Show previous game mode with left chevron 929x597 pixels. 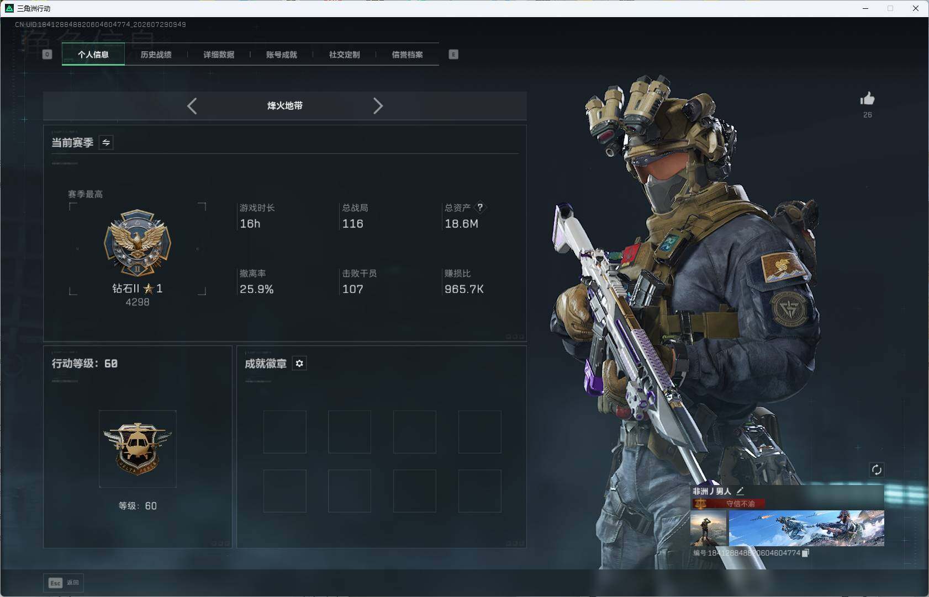[192, 106]
